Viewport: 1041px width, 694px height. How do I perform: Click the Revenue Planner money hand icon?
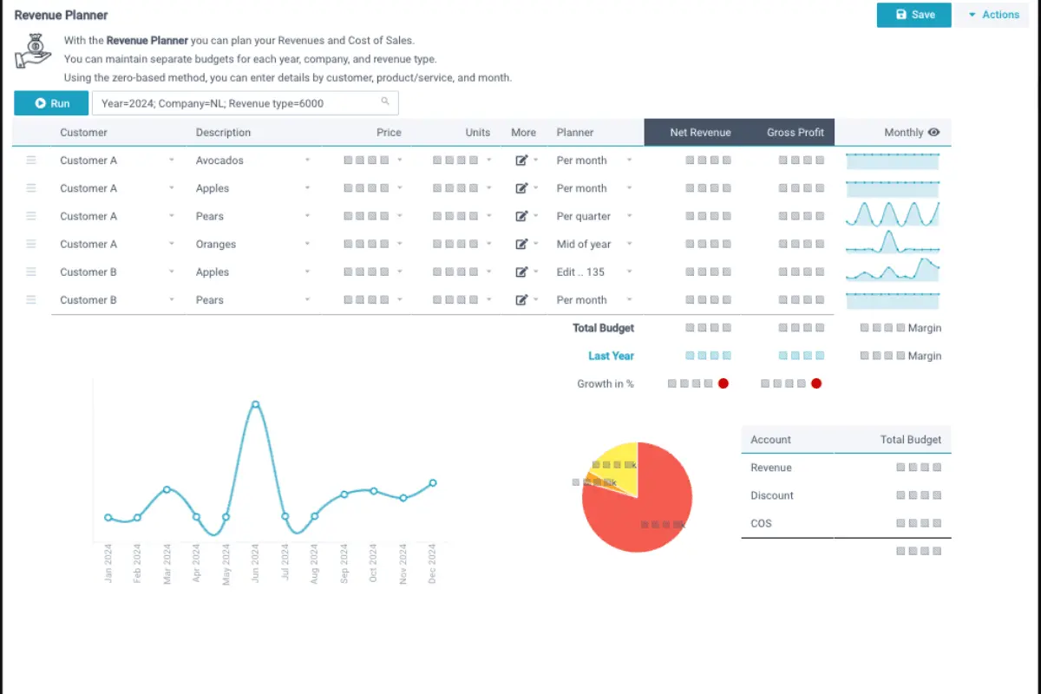point(34,52)
